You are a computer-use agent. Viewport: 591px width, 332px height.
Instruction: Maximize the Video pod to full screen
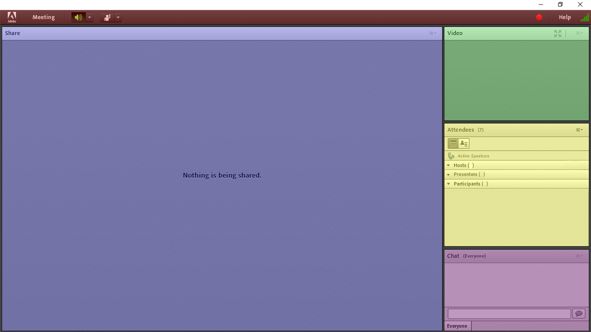coord(558,33)
